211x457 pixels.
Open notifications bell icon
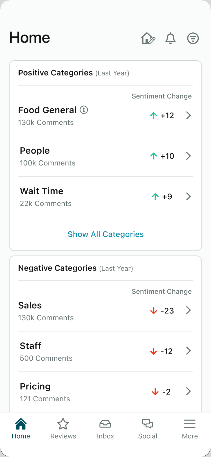[170, 38]
